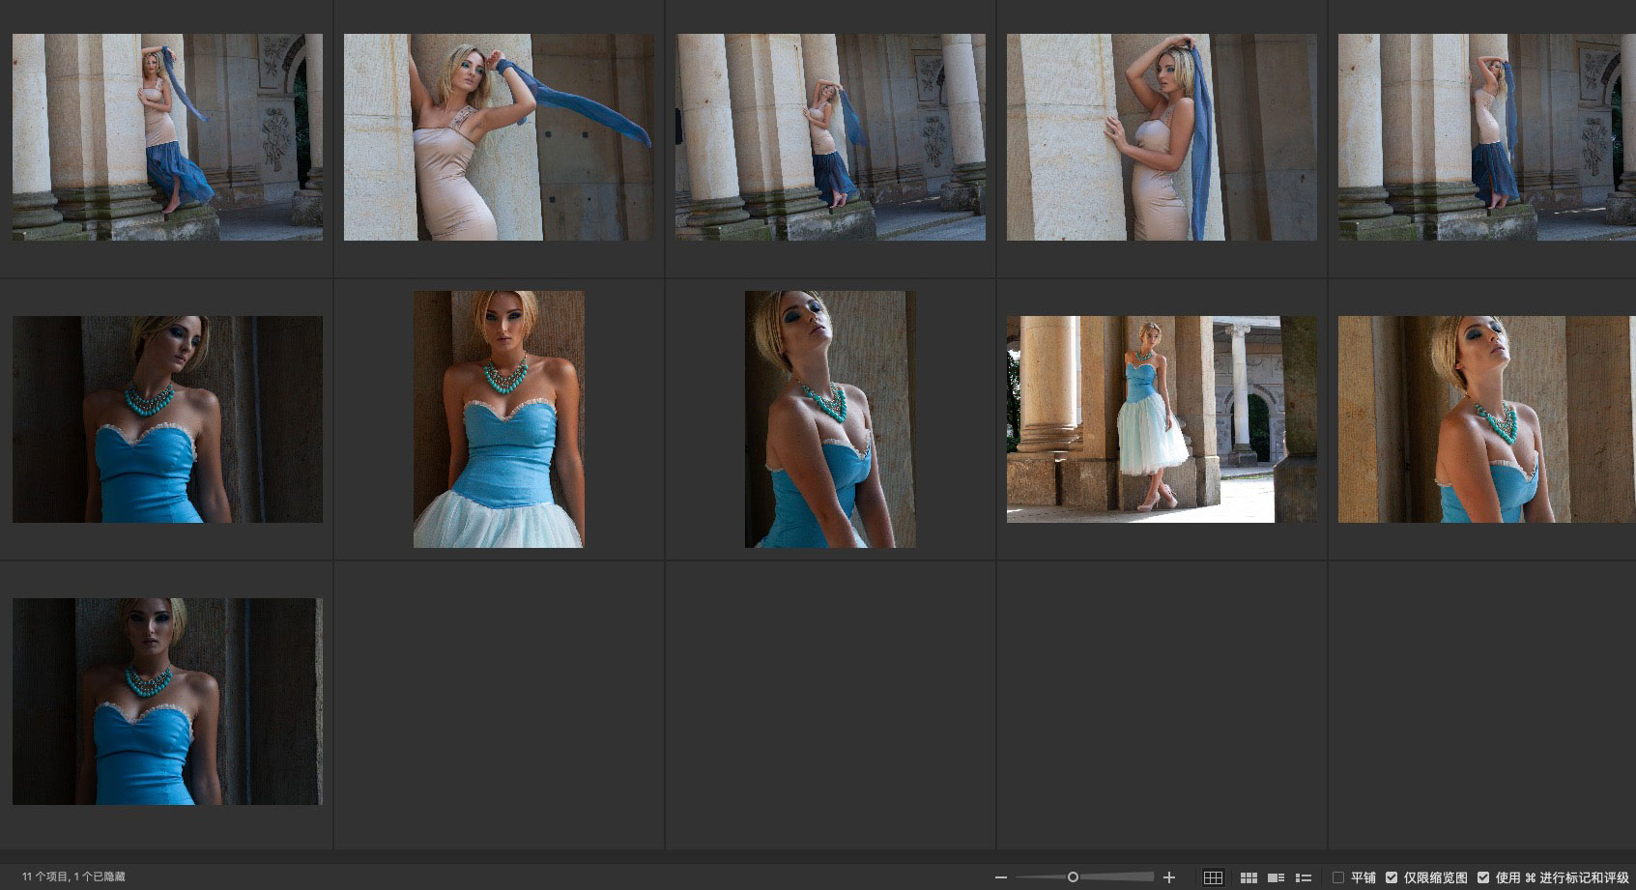
Task: Select photo of model with hand on column
Action: tap(1162, 137)
